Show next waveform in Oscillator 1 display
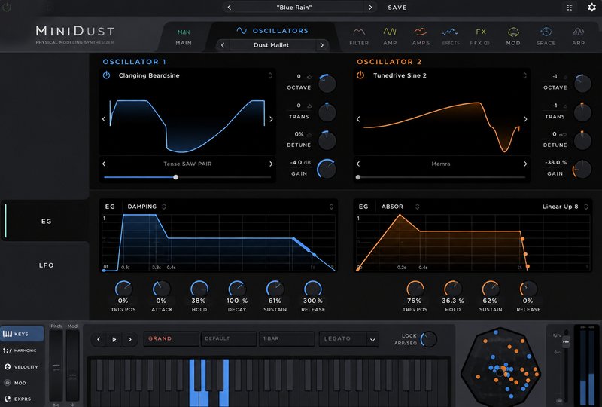 pos(271,119)
